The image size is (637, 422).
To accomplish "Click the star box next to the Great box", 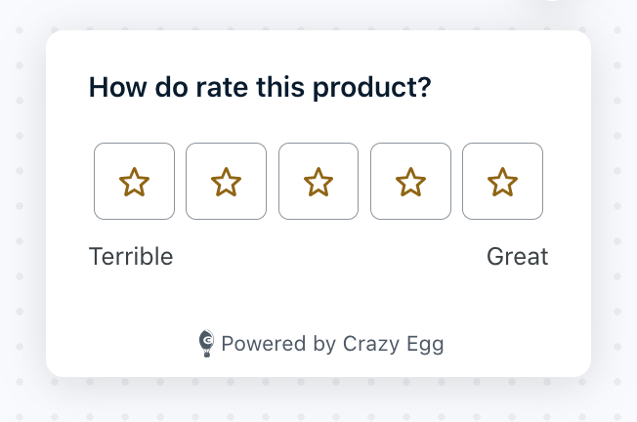I will (410, 181).
